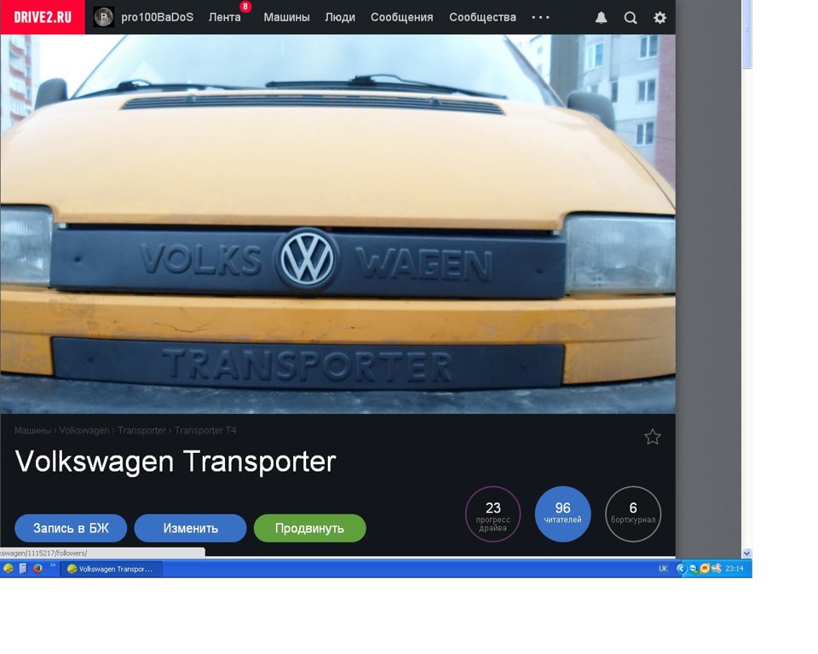
Task: Open Сообщества menu item
Action: (482, 17)
